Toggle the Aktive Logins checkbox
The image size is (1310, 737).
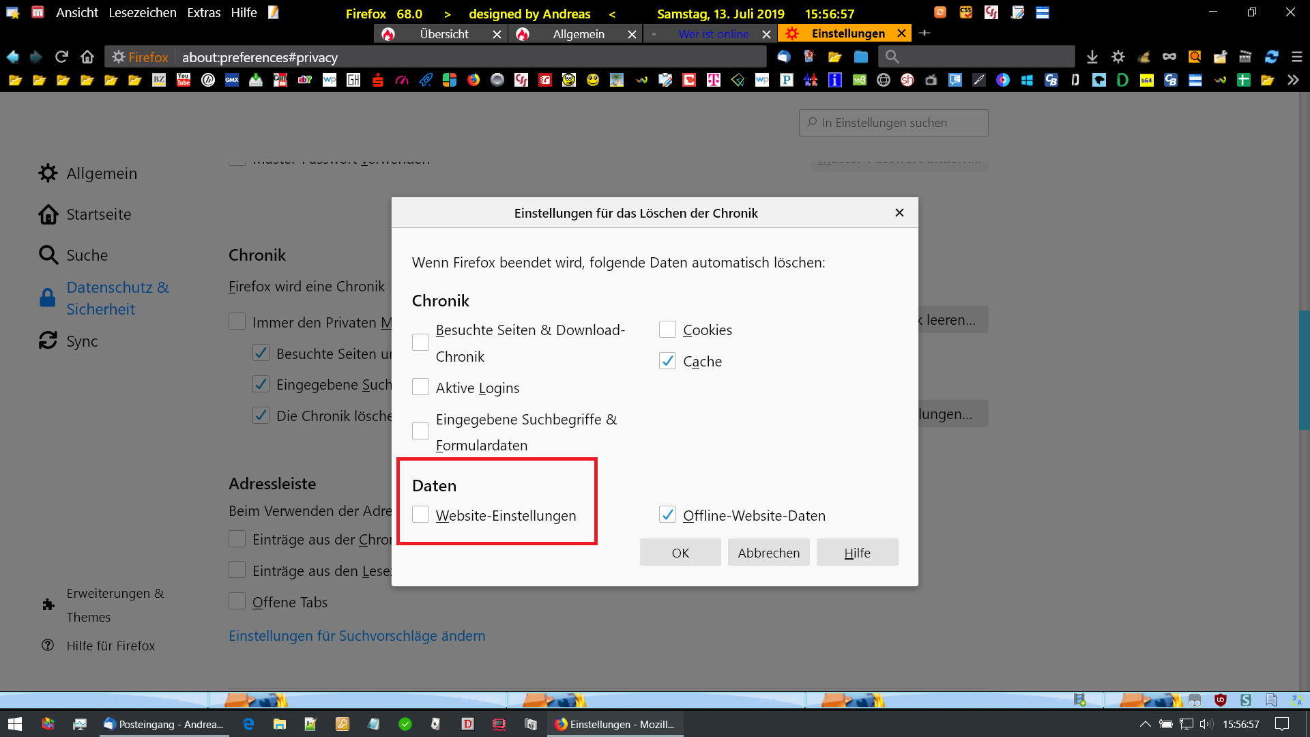click(420, 387)
